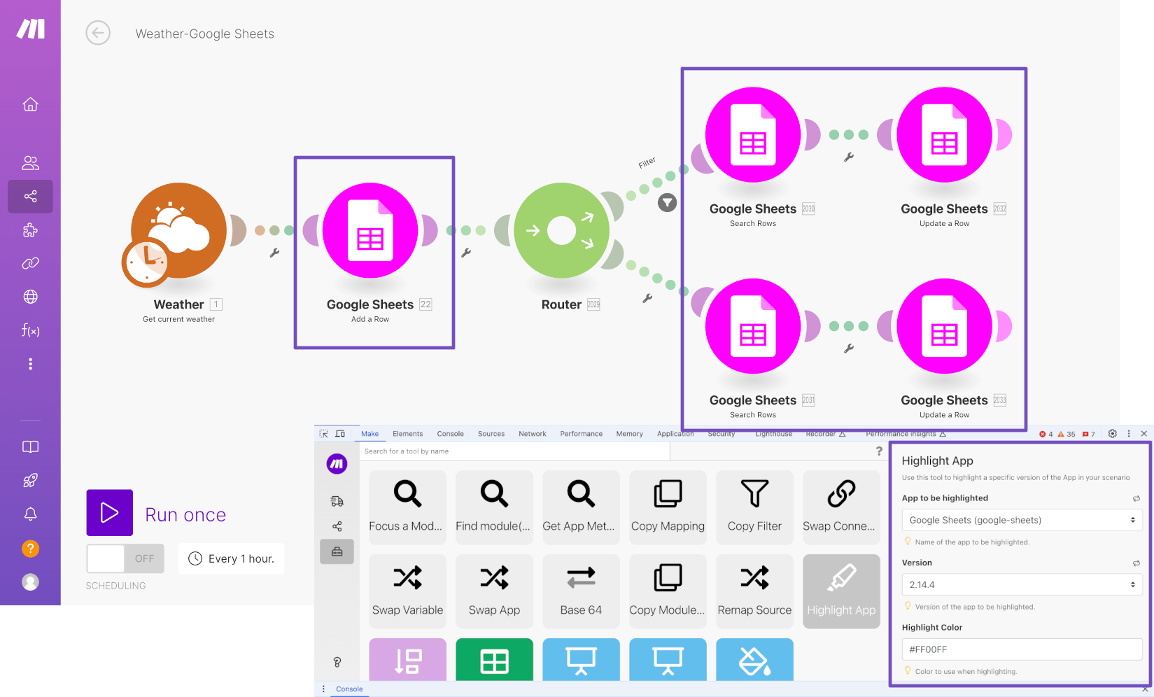Select the Copy Mapping tool
Screen dimensions: 1154x697
[668, 507]
